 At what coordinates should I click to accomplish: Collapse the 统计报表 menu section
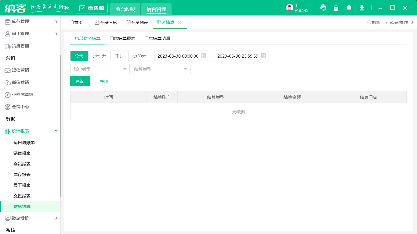coord(56,130)
